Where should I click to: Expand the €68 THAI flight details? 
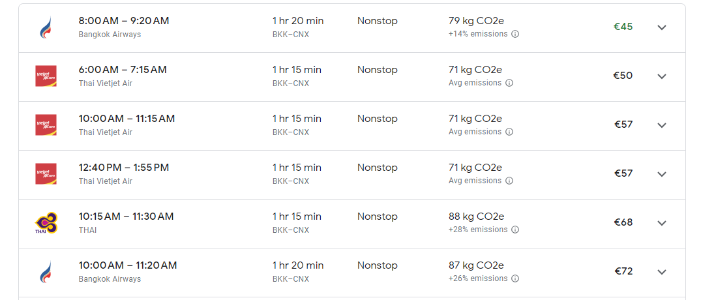click(x=662, y=222)
